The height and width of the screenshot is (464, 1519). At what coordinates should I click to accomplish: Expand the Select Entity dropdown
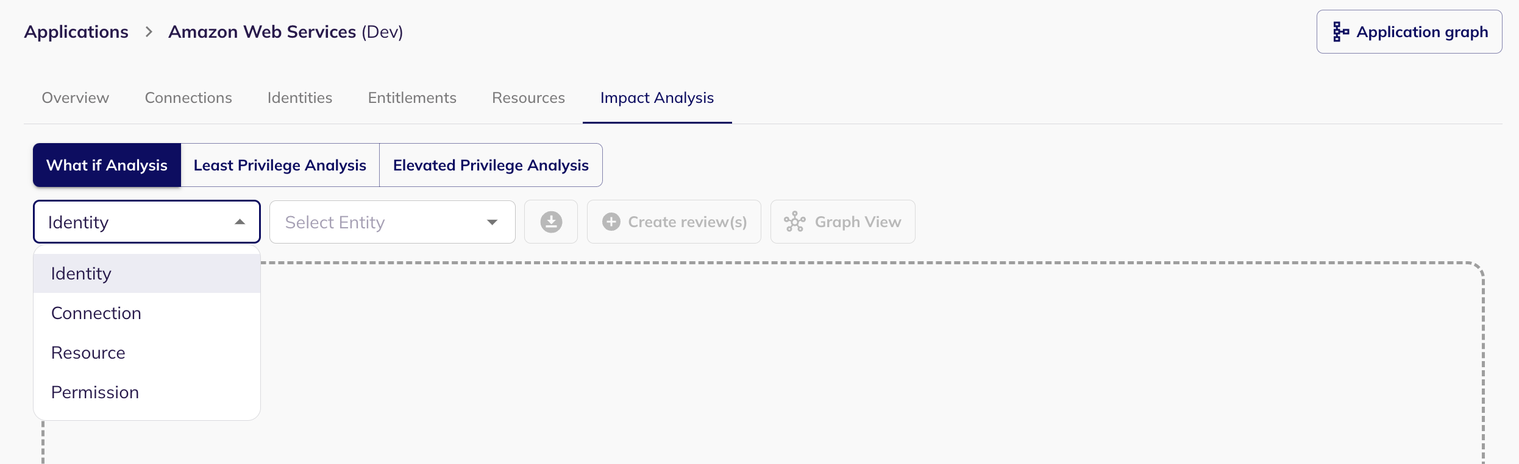[492, 222]
